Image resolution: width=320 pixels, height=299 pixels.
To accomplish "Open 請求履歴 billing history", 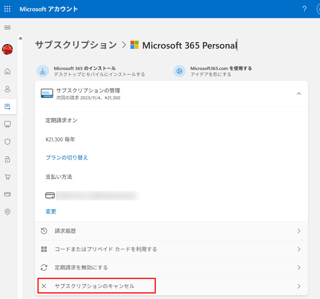I will click(x=171, y=231).
